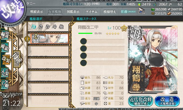
Task: Switch to fleet tab 4
Action: 54,27
